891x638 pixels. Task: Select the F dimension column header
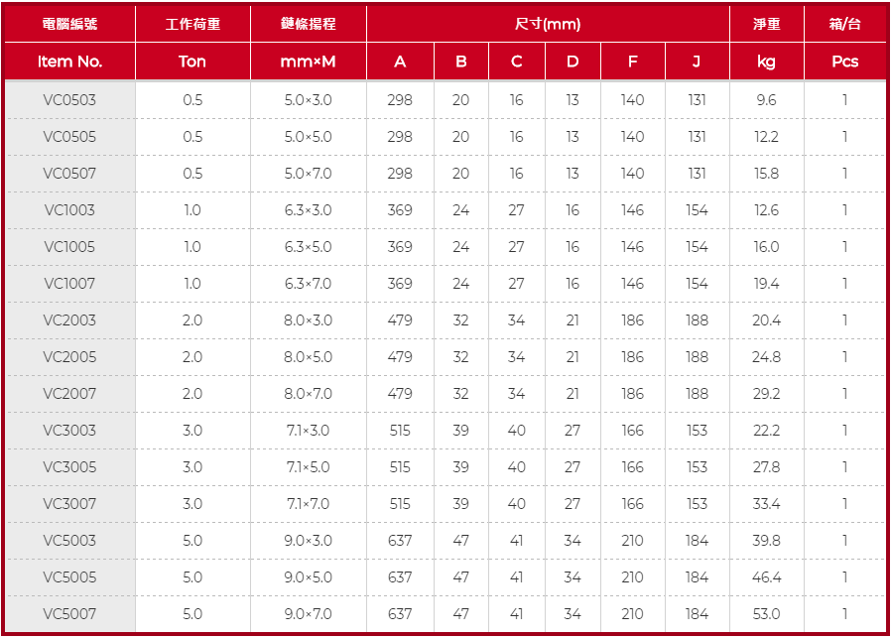tap(632, 62)
